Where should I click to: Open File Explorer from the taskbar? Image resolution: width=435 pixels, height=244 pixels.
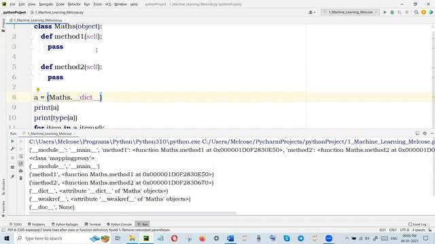[132, 238]
